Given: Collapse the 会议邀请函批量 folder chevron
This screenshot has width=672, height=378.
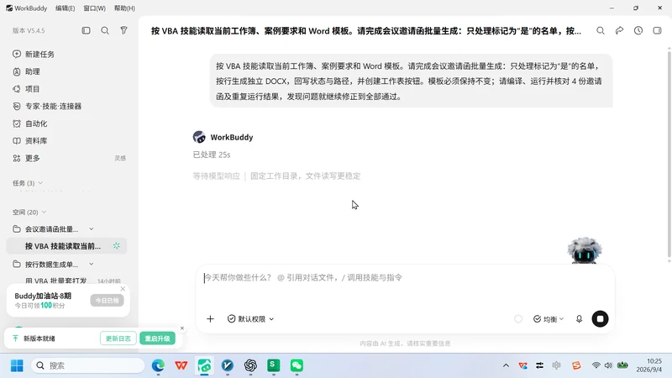Looking at the screenshot, I should 92,228.
